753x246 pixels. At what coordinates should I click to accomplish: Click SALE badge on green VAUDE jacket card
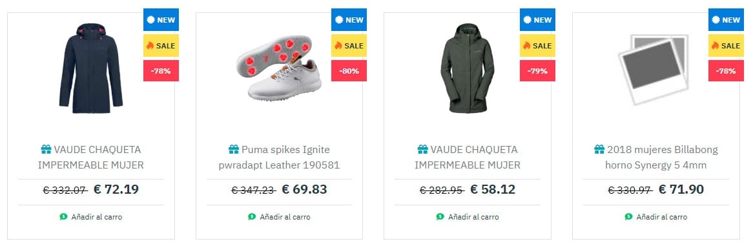click(x=537, y=46)
